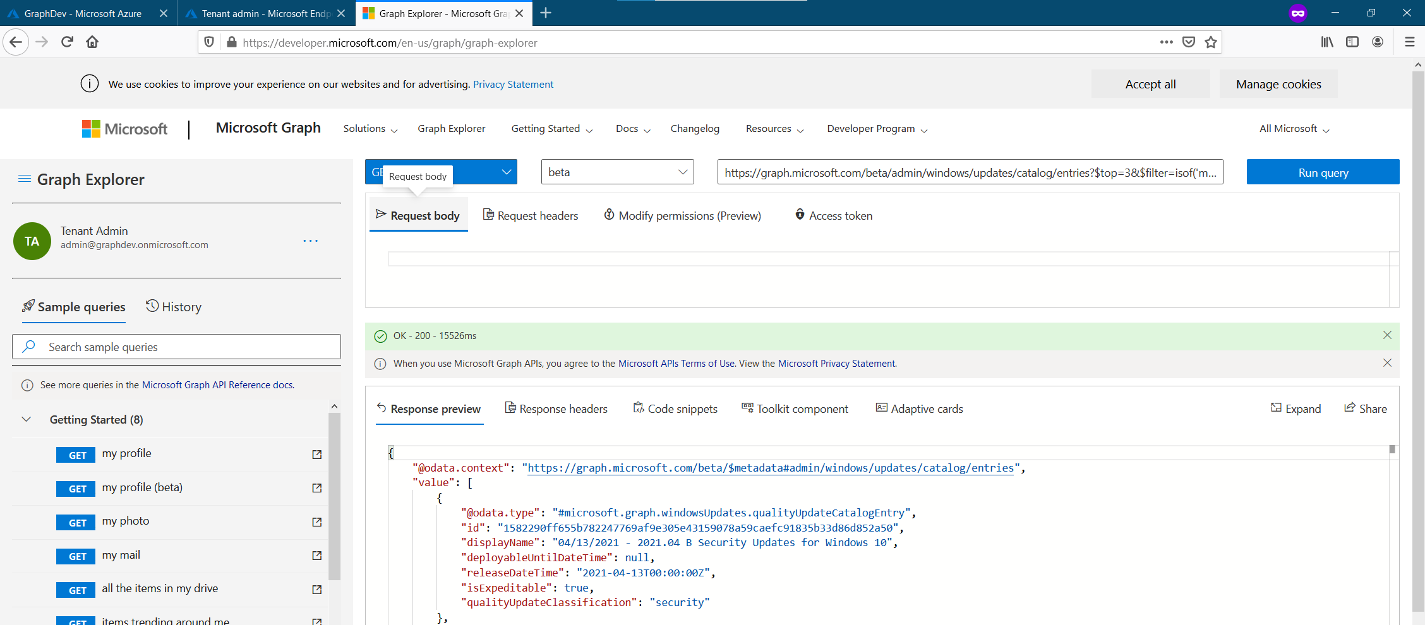
Task: Collapse the Getting Started queries group
Action: click(x=26, y=419)
